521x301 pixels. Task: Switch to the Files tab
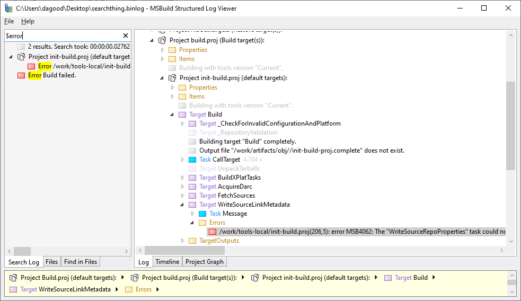[x=51, y=261]
